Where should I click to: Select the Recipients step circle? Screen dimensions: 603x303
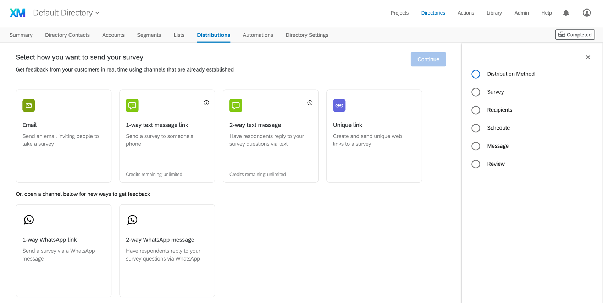click(476, 110)
